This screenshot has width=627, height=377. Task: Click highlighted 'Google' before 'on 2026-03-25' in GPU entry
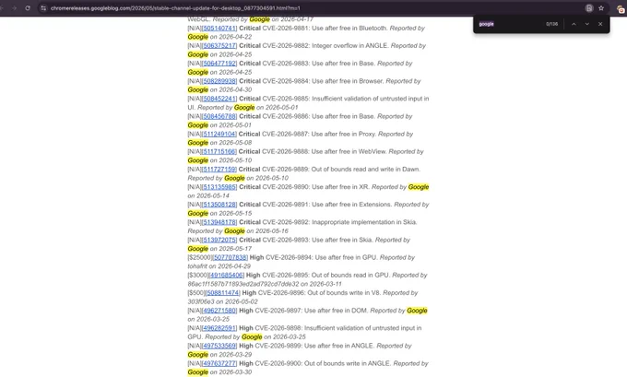[252, 337]
